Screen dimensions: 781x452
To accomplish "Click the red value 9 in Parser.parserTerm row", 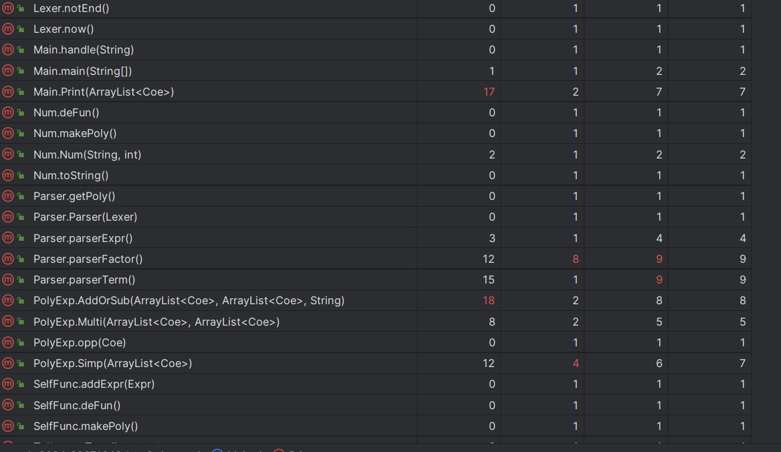I will [659, 280].
